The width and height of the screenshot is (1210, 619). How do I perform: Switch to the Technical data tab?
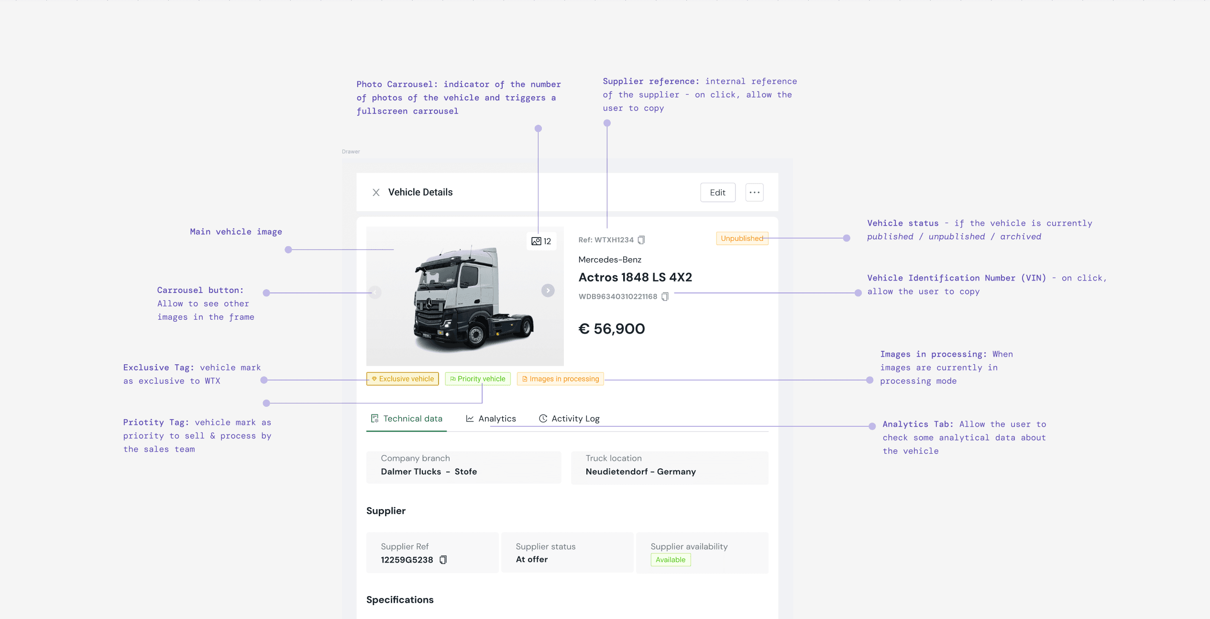[x=407, y=419]
